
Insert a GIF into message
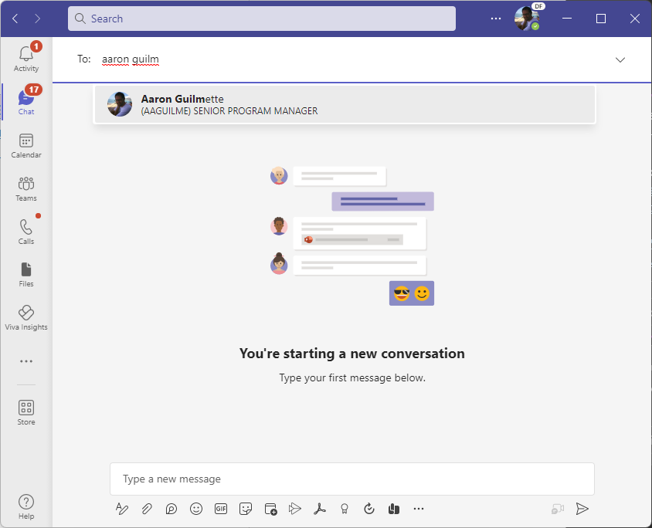pos(221,509)
